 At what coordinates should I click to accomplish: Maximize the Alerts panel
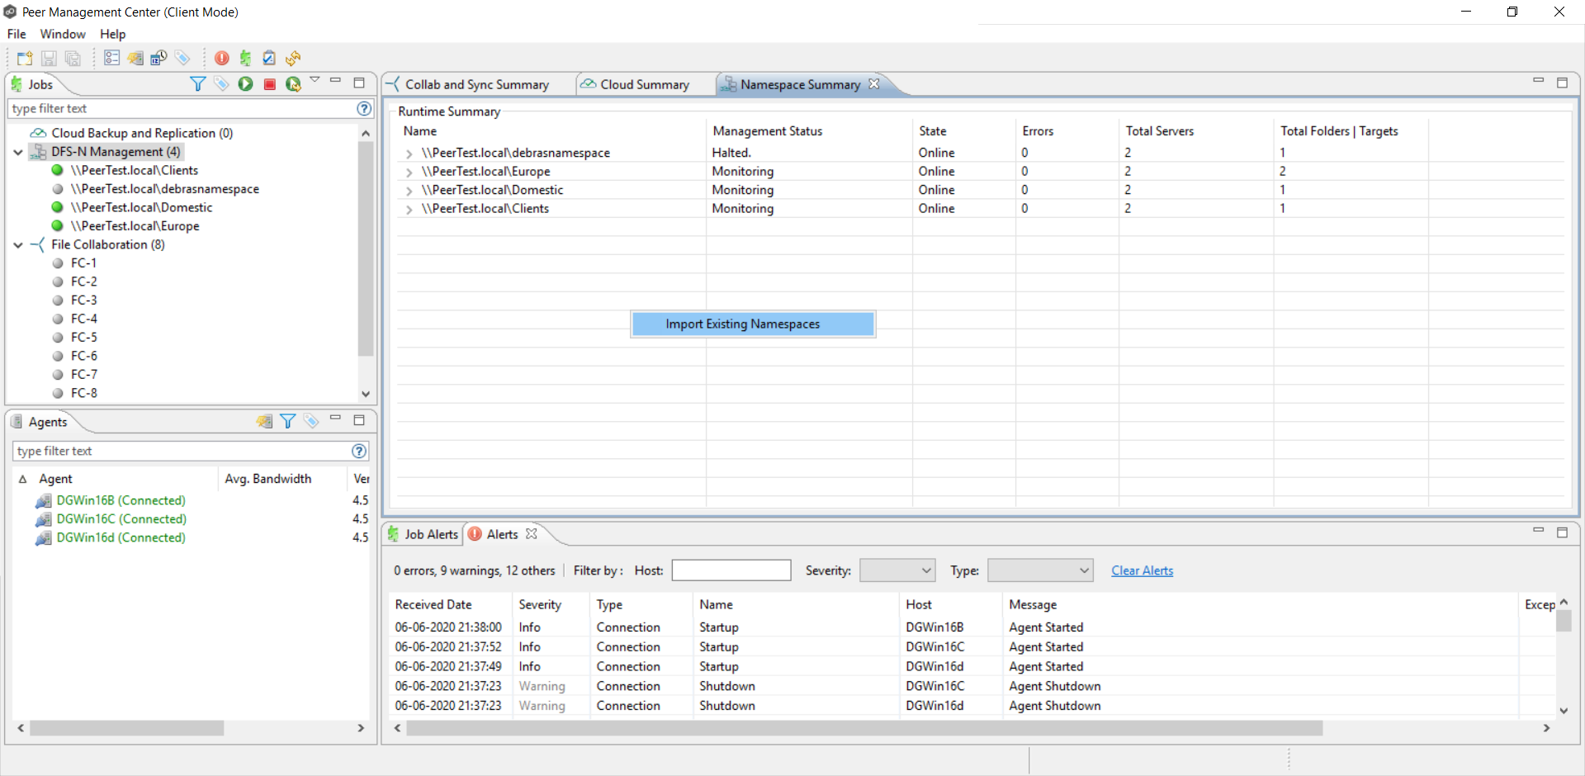(x=1562, y=532)
